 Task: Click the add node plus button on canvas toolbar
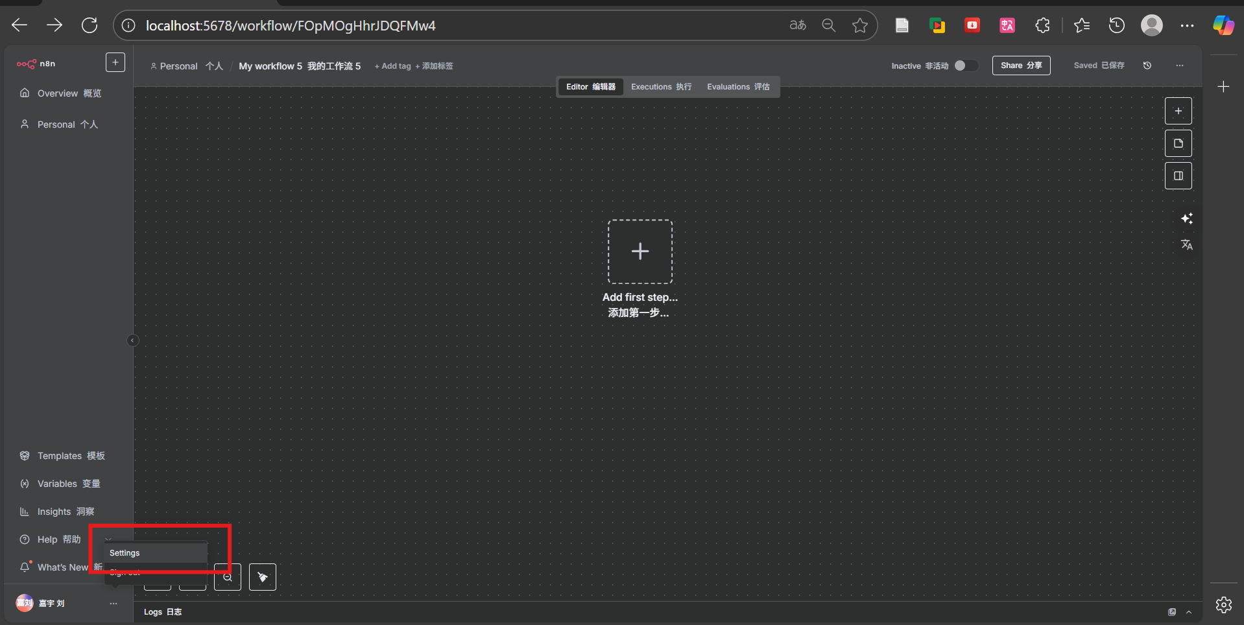(x=1178, y=111)
